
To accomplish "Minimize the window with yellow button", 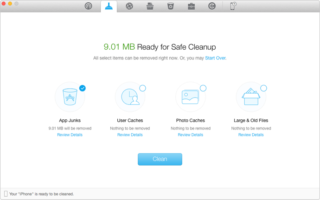I will pyautogui.click(x=10, y=3).
